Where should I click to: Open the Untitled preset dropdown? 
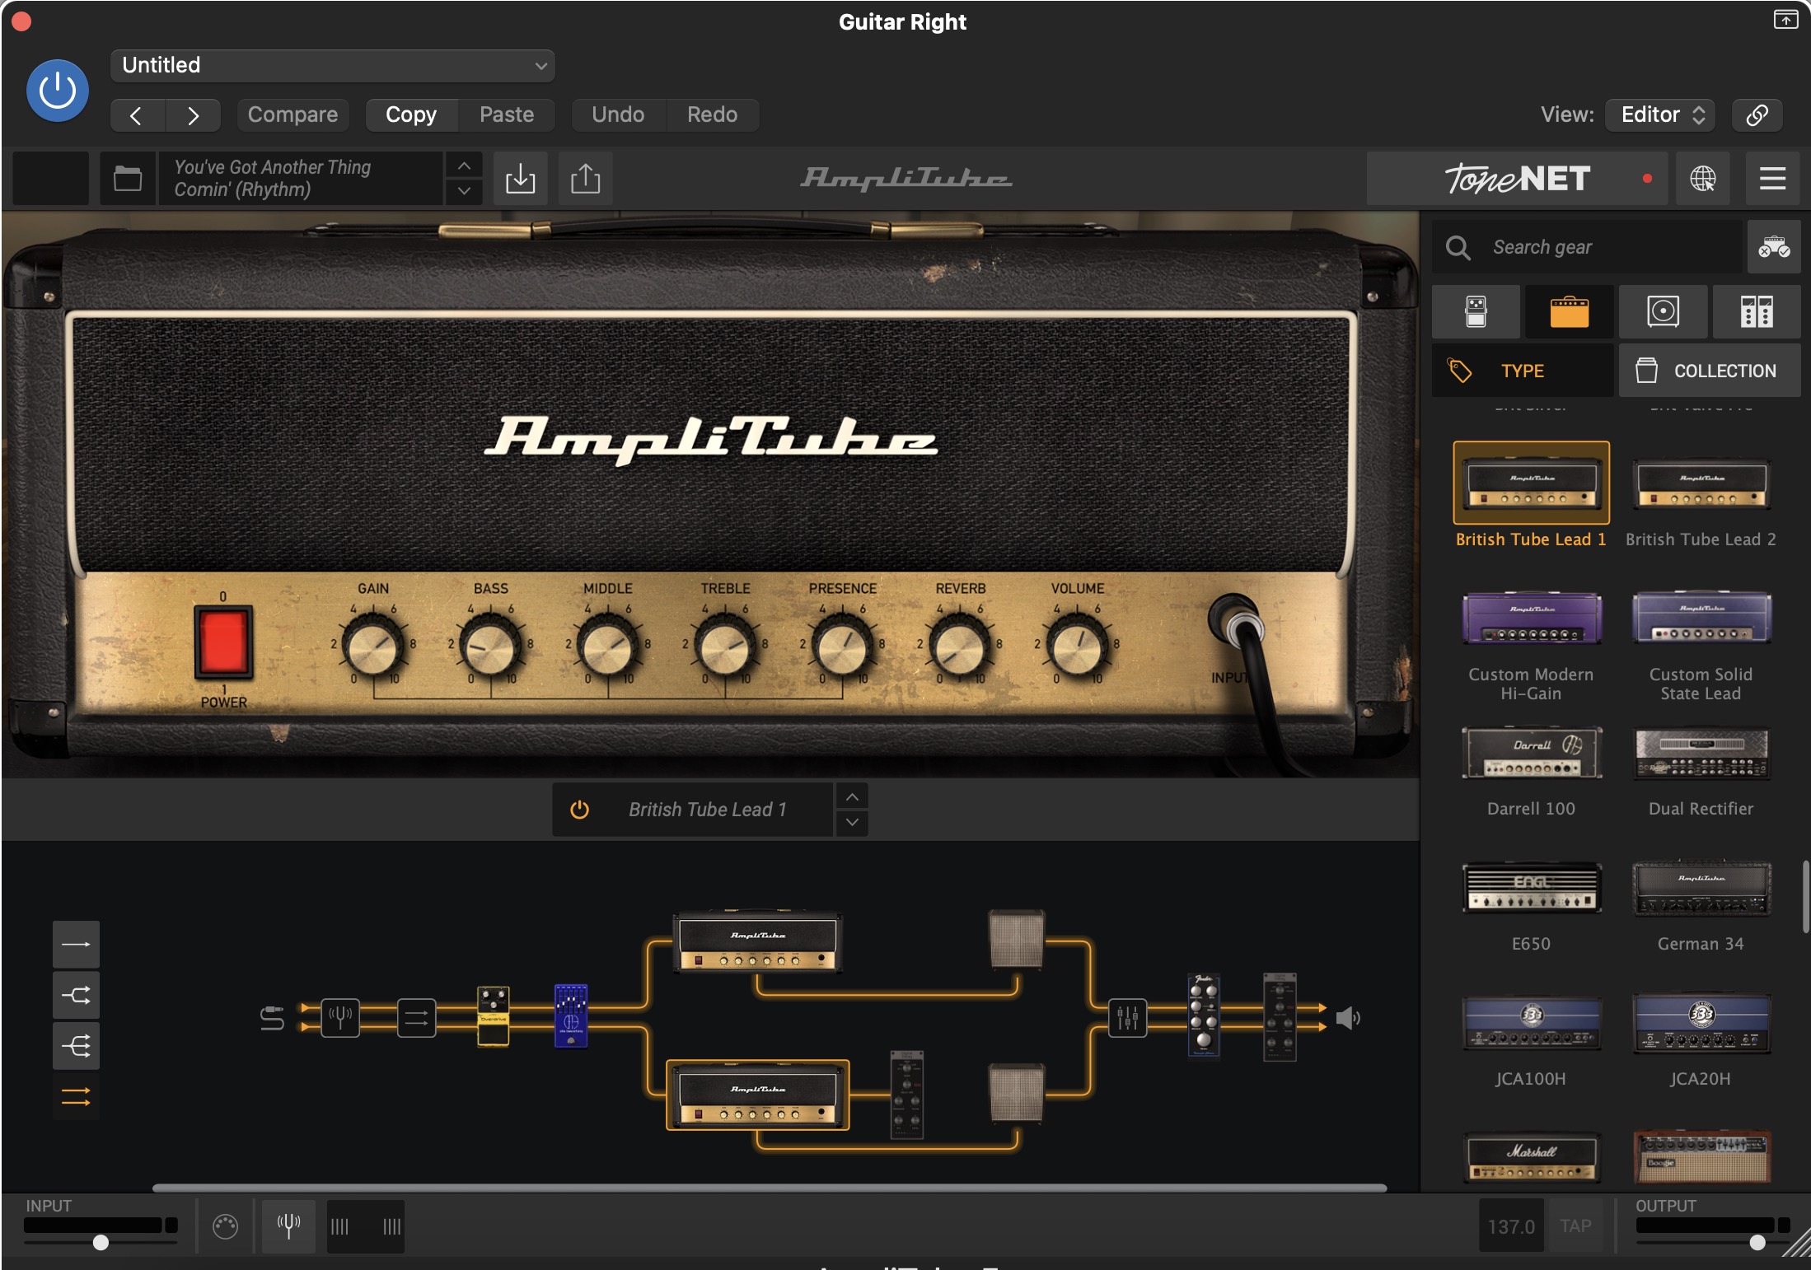(x=332, y=65)
